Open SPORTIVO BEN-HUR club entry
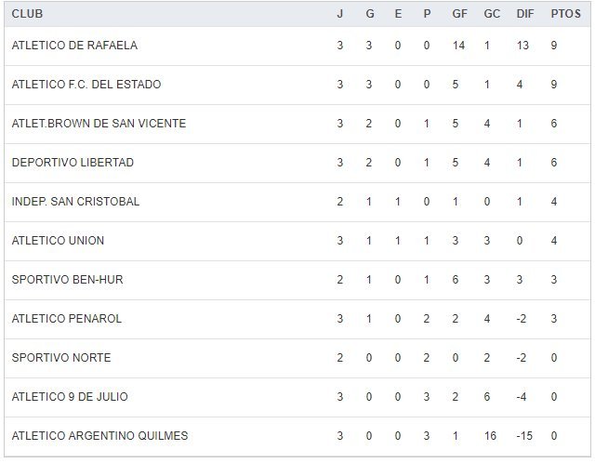 (x=64, y=280)
